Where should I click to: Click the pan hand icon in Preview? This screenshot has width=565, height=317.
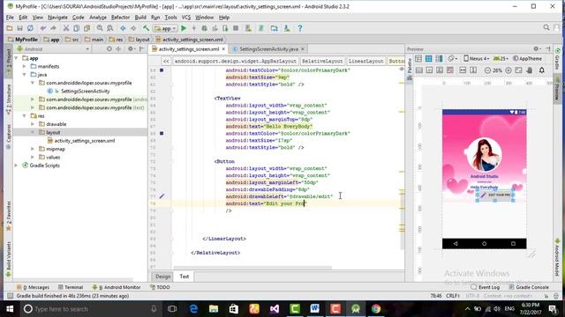click(x=530, y=70)
